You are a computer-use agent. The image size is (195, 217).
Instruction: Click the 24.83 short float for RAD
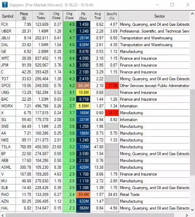[x=112, y=195]
